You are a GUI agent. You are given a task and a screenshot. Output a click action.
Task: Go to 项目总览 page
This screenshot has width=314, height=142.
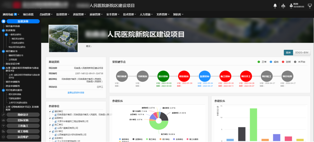(28, 14)
